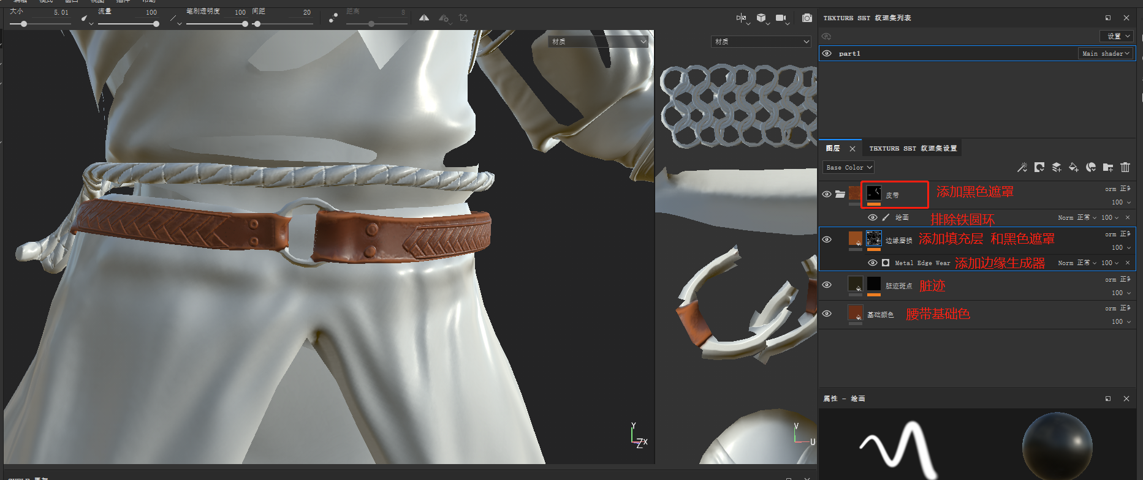Click the add mask icon in layers toolbar
The height and width of the screenshot is (480, 1143).
coord(1039,167)
